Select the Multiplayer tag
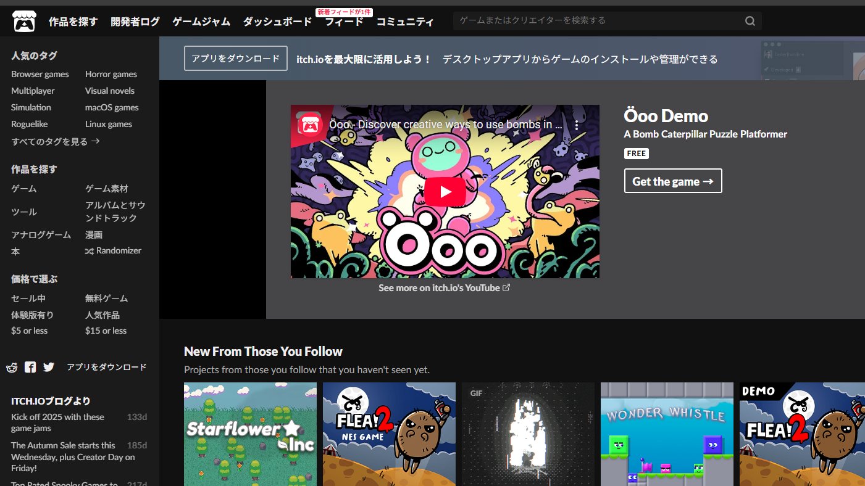The width and height of the screenshot is (865, 486). pos(33,91)
